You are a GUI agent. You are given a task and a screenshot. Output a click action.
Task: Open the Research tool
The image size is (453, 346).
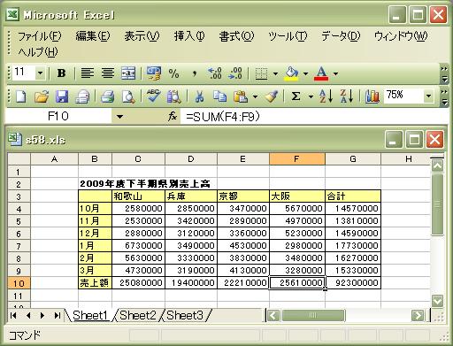pyautogui.click(x=174, y=96)
